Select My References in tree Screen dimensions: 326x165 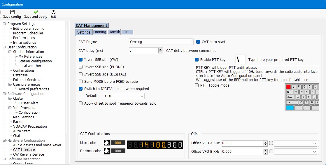coord(30,56)
